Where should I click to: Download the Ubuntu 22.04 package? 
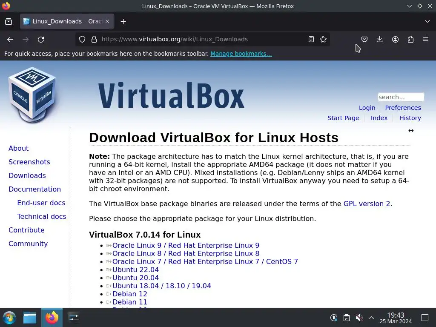135,270
